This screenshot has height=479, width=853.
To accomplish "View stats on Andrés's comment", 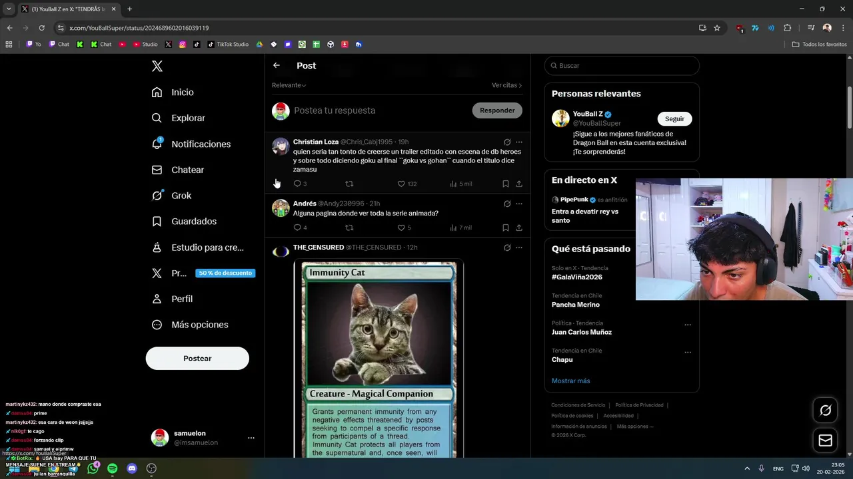I will [x=460, y=228].
